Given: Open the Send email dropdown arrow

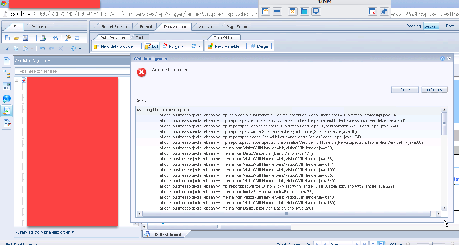Looking at the screenshot, I should pyautogui.click(x=83, y=38).
